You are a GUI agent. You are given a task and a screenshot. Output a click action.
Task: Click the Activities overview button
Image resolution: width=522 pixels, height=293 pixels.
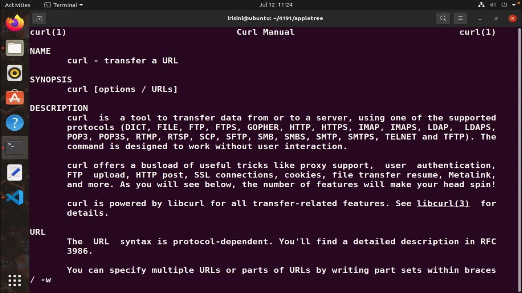(18, 5)
